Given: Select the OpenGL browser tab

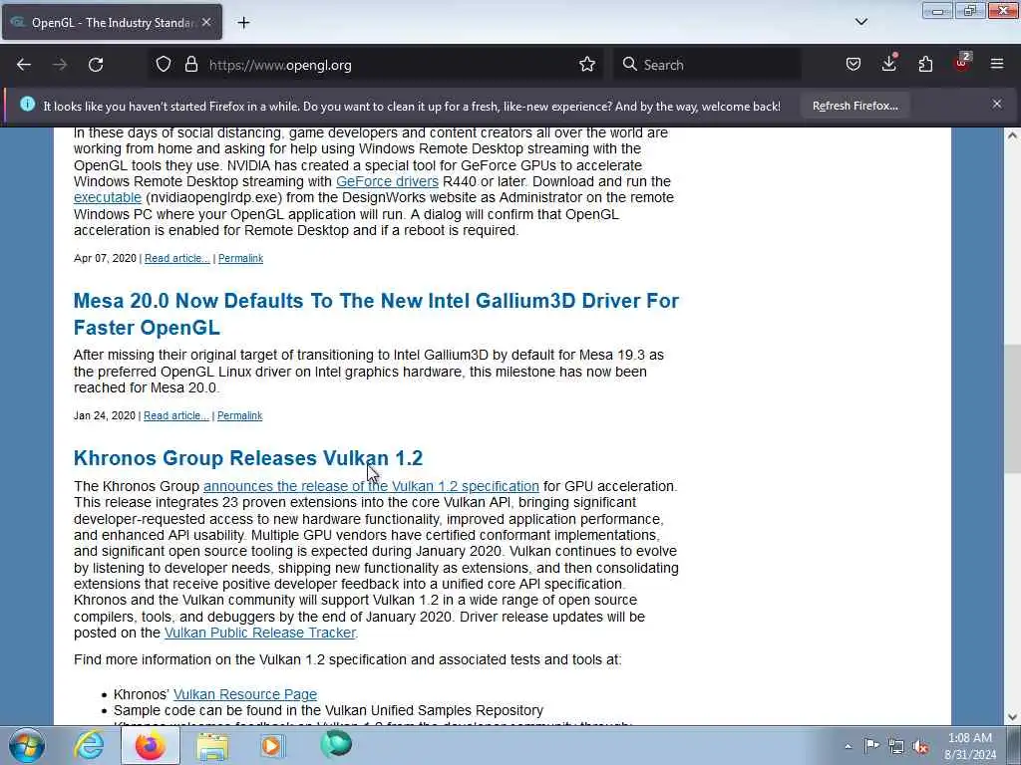Looking at the screenshot, I should [112, 23].
